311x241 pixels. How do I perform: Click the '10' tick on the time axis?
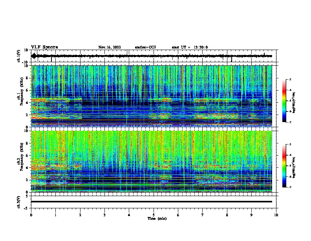[x=276, y=215]
